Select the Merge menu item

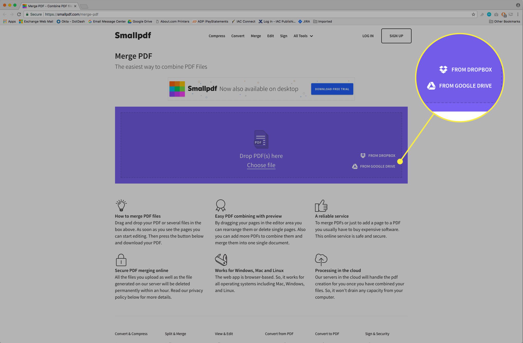255,36
